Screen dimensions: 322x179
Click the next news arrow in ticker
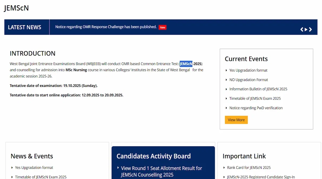pyautogui.click(x=310, y=30)
